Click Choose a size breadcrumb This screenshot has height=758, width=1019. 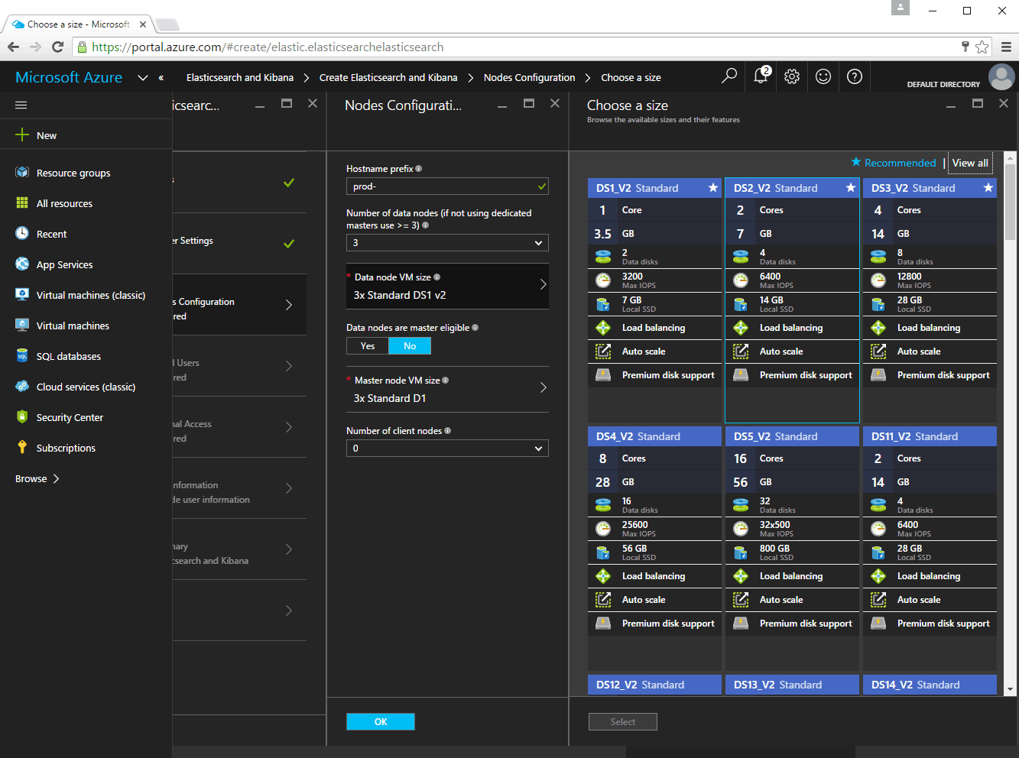[x=631, y=77]
